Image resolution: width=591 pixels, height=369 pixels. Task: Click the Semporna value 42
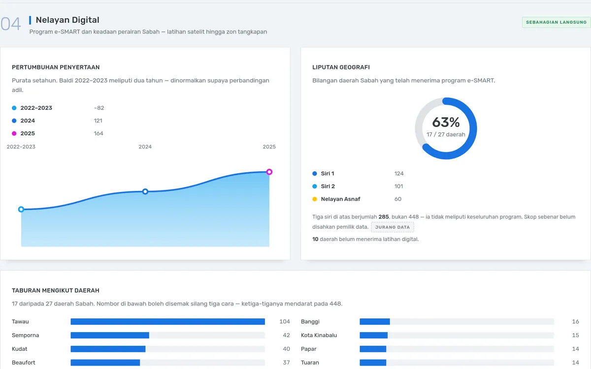(287, 336)
